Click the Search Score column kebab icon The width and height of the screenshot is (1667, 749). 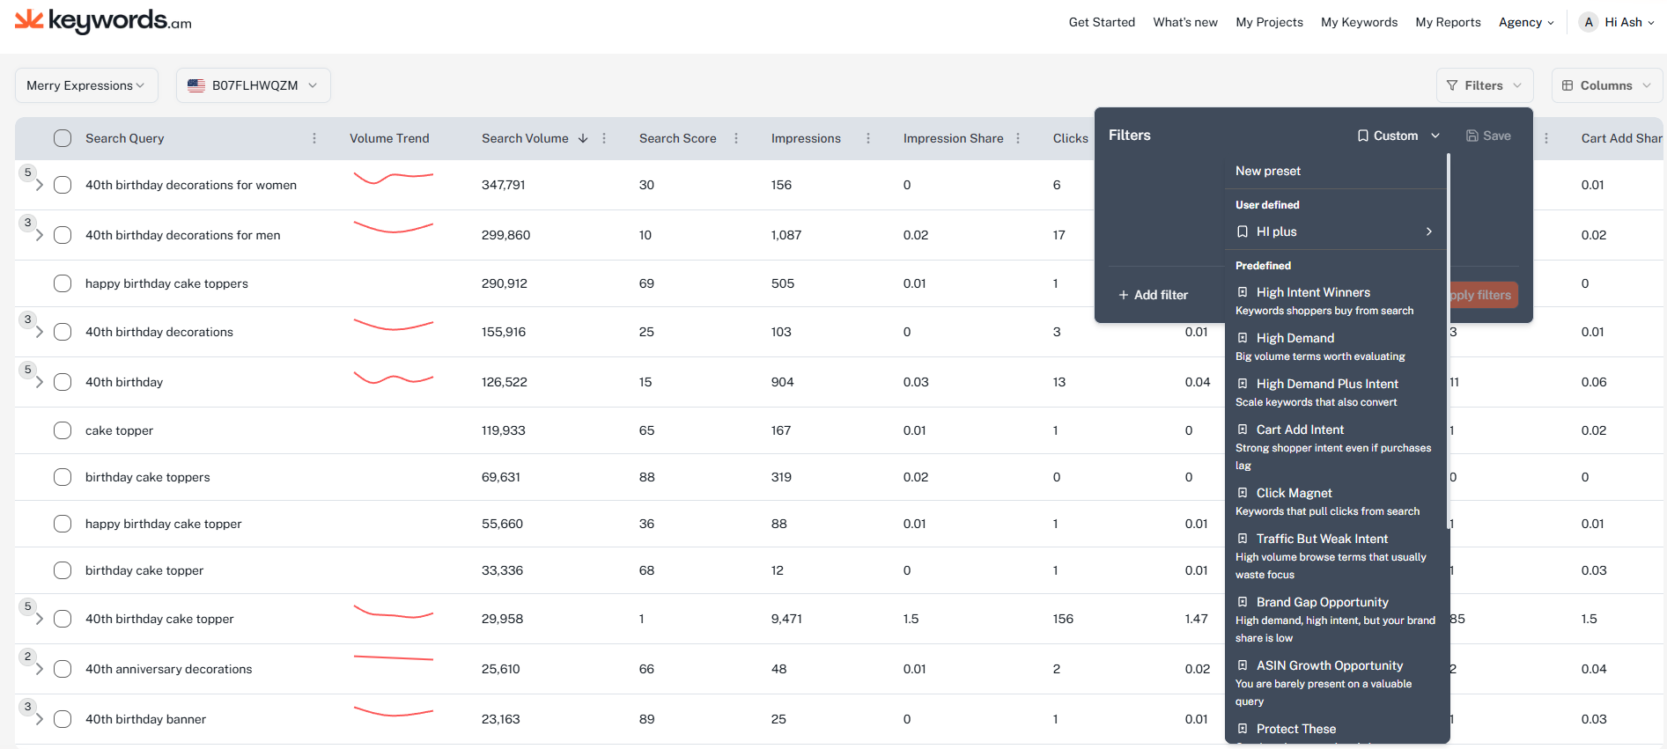pyautogui.click(x=736, y=138)
